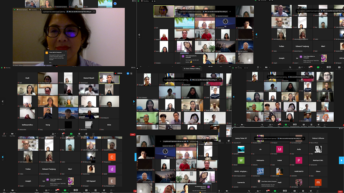The width and height of the screenshot is (344, 193).
Task: Close captioning banner in spotlight speaker window
Action: coord(94,11)
